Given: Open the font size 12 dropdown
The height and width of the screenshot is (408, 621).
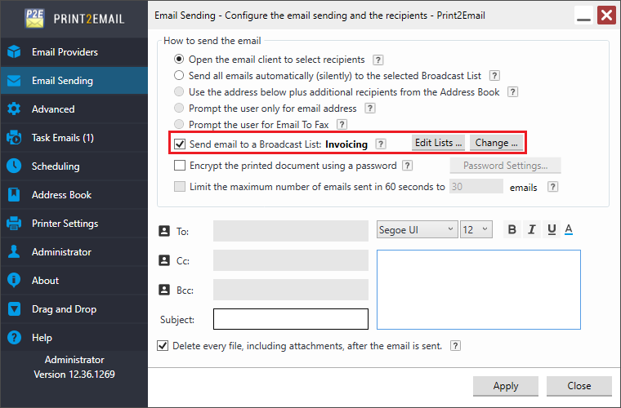Looking at the screenshot, I should tap(476, 230).
